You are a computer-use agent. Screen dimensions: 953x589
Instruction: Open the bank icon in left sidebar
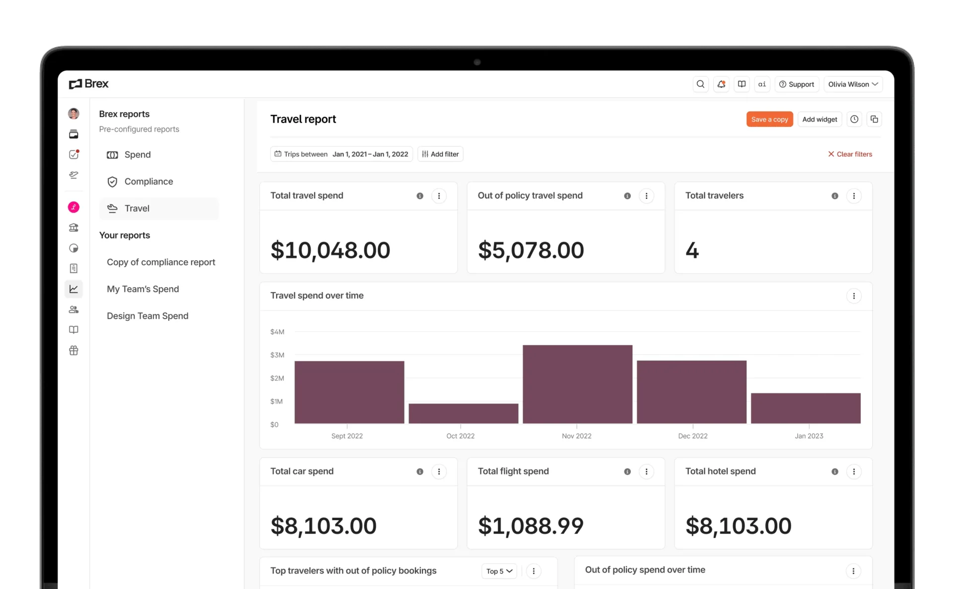73,228
